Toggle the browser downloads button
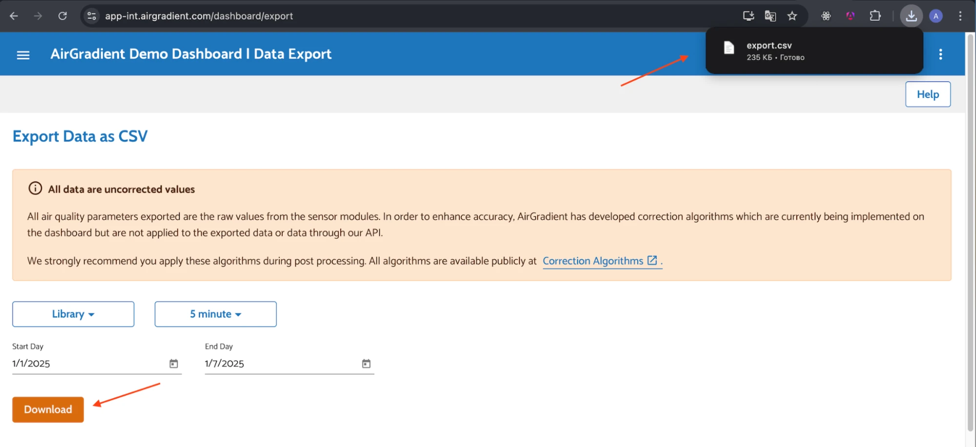This screenshot has height=447, width=976. [x=911, y=16]
